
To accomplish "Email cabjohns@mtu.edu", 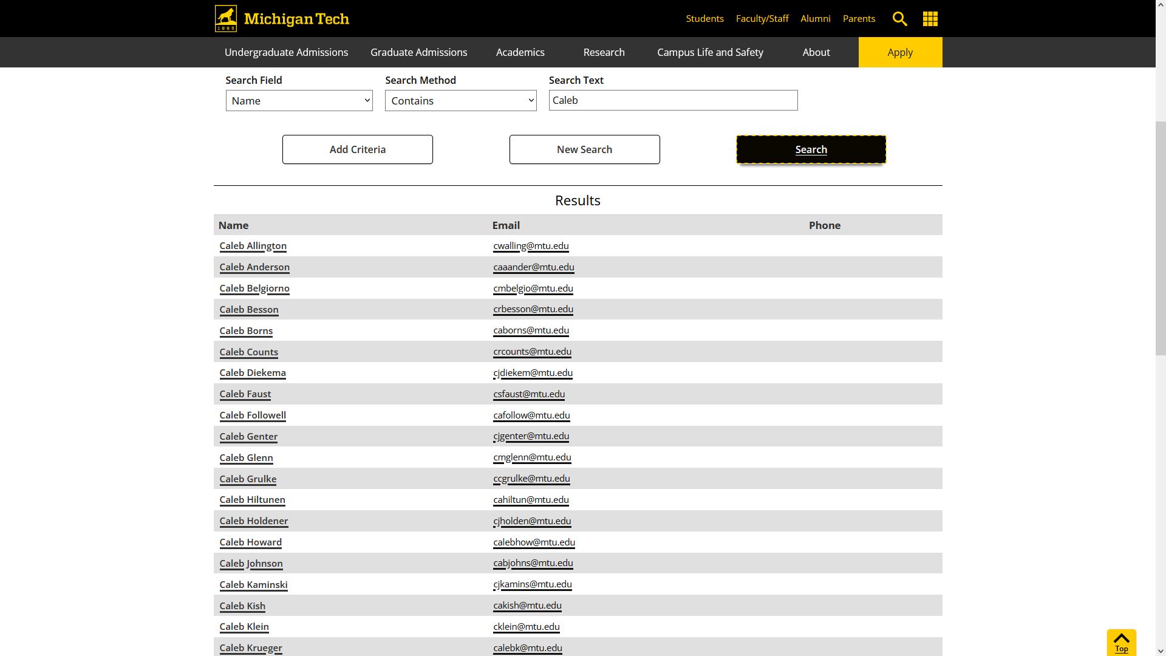I will point(533,563).
